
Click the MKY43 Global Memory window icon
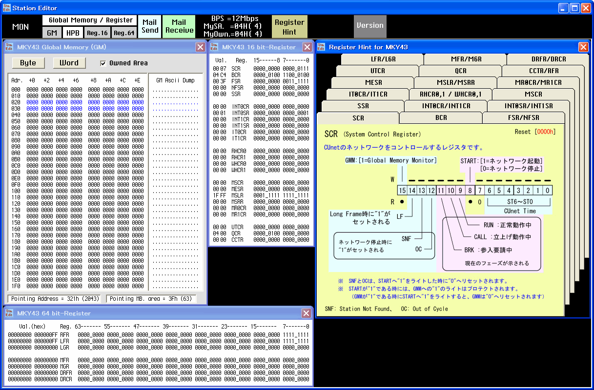(9, 47)
